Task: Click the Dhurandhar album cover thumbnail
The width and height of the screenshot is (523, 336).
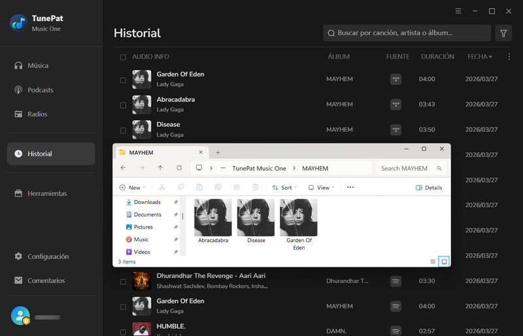Action: pyautogui.click(x=142, y=281)
